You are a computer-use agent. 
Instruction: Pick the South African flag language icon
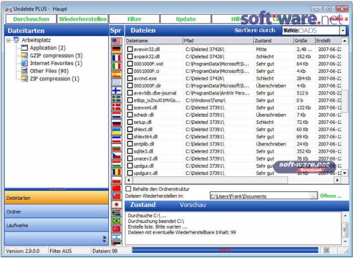click(117, 212)
